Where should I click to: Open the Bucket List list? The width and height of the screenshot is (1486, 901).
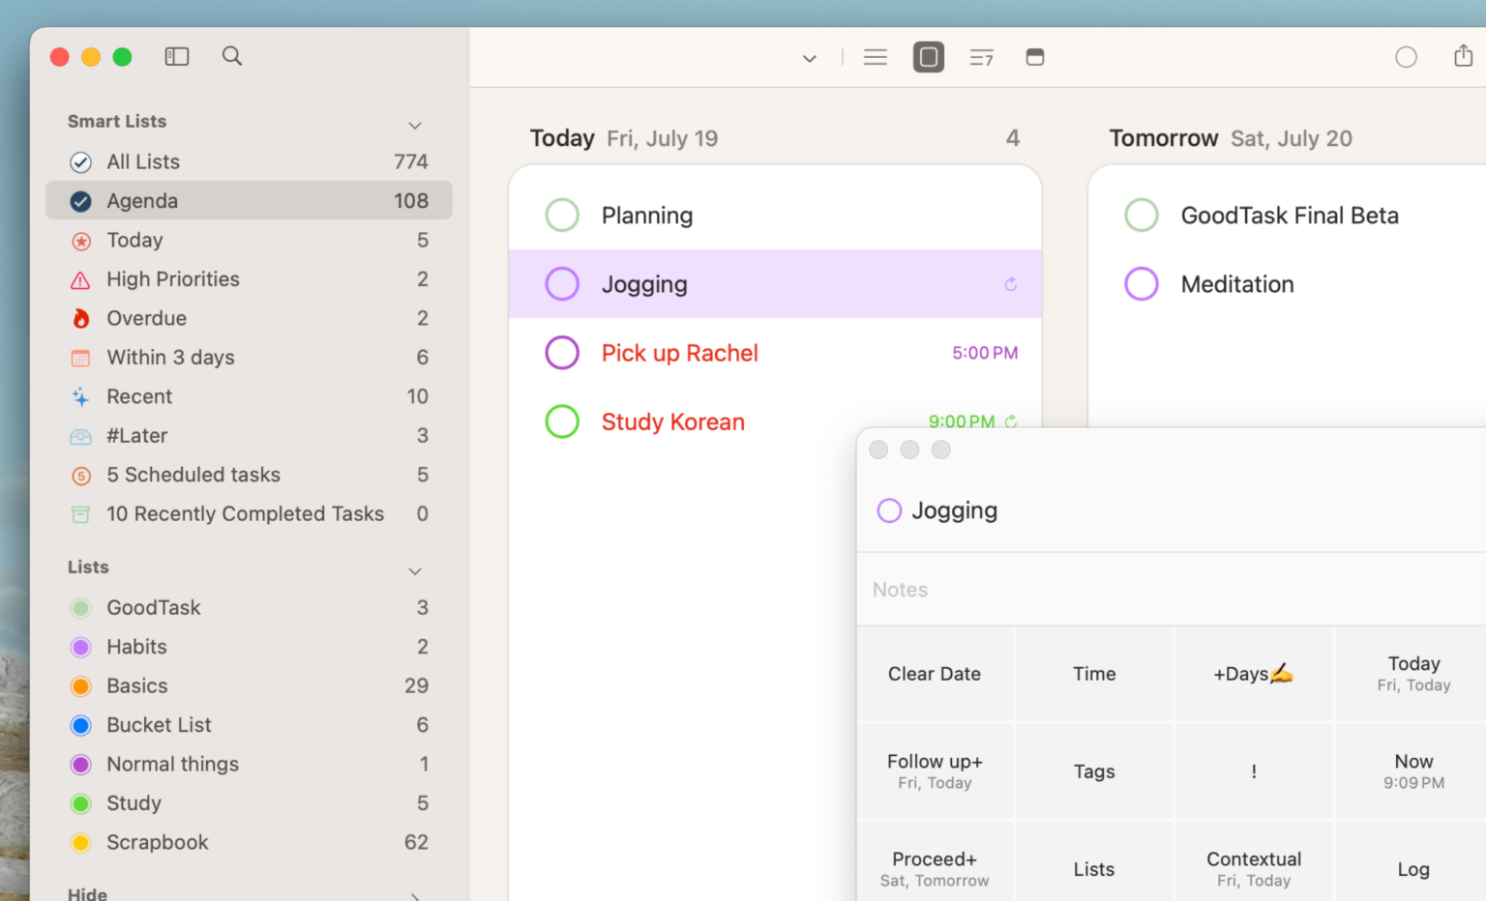[159, 724]
